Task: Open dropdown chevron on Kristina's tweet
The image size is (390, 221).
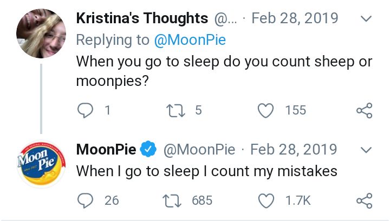Action: (x=366, y=18)
